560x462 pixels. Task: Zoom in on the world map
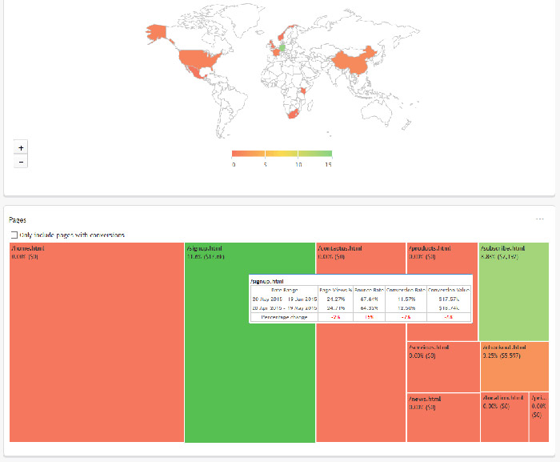[21, 147]
